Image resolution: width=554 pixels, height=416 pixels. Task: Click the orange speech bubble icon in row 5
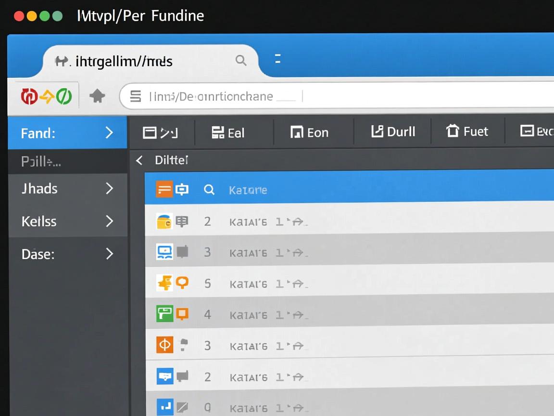click(182, 283)
